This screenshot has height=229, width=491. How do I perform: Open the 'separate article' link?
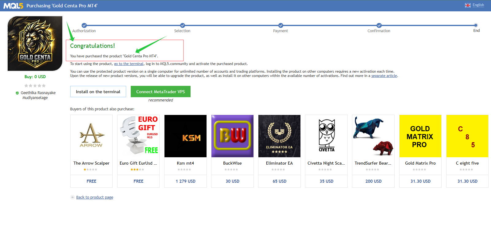click(384, 76)
